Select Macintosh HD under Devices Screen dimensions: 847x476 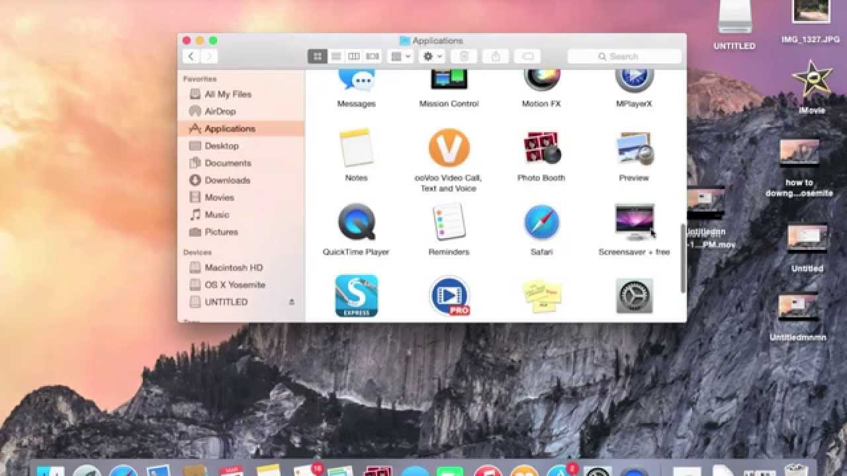[x=241, y=268]
